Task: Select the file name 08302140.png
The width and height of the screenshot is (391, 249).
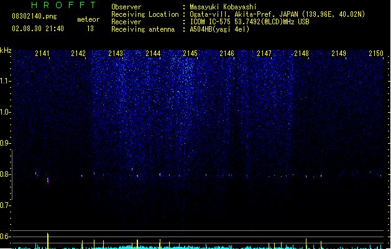Action: (34, 17)
